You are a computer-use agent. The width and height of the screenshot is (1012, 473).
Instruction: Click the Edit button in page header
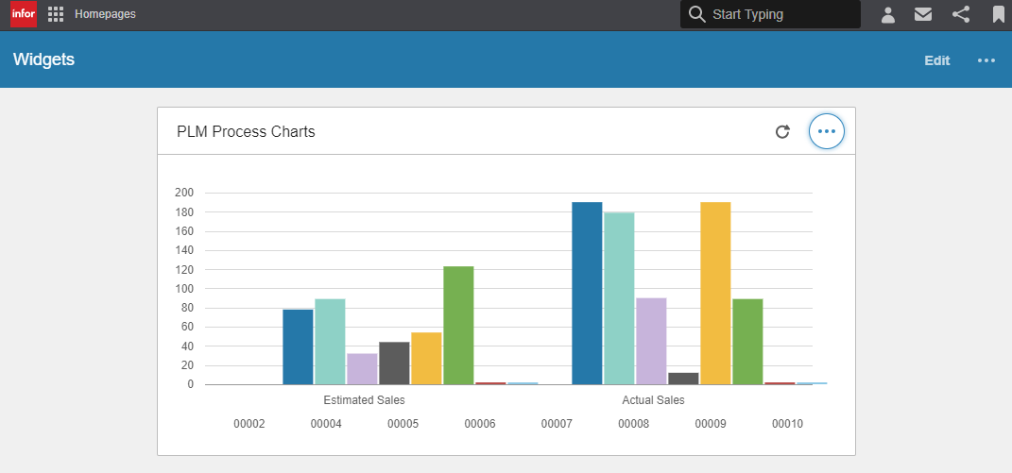click(936, 60)
